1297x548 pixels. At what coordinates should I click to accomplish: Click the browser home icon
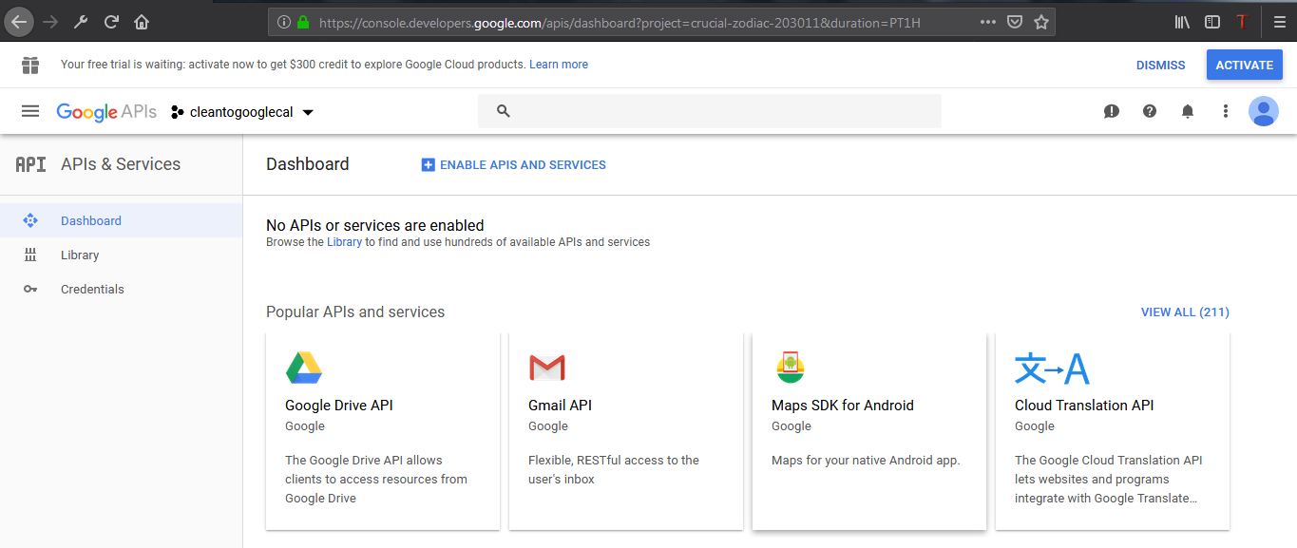(142, 21)
